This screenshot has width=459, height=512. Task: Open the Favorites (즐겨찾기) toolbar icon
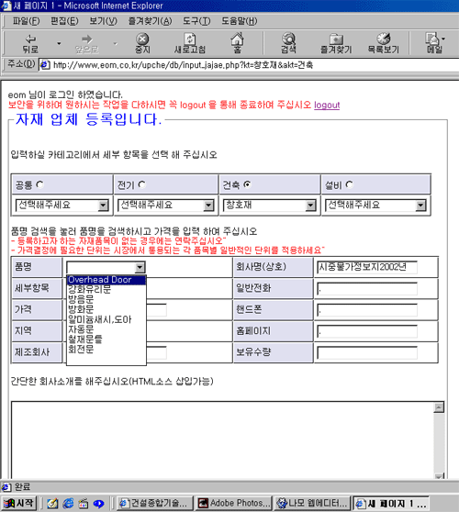(x=336, y=44)
